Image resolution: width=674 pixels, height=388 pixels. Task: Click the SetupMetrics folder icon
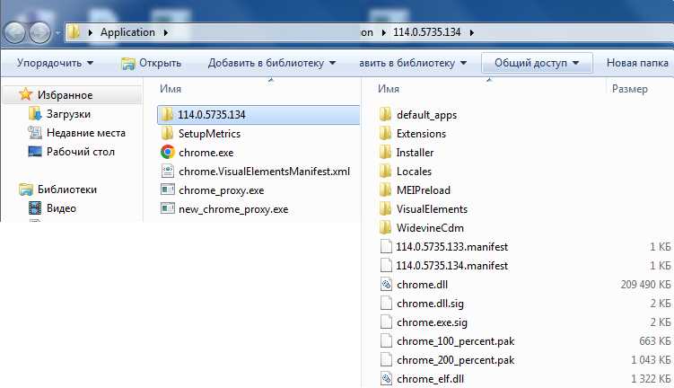[168, 133]
